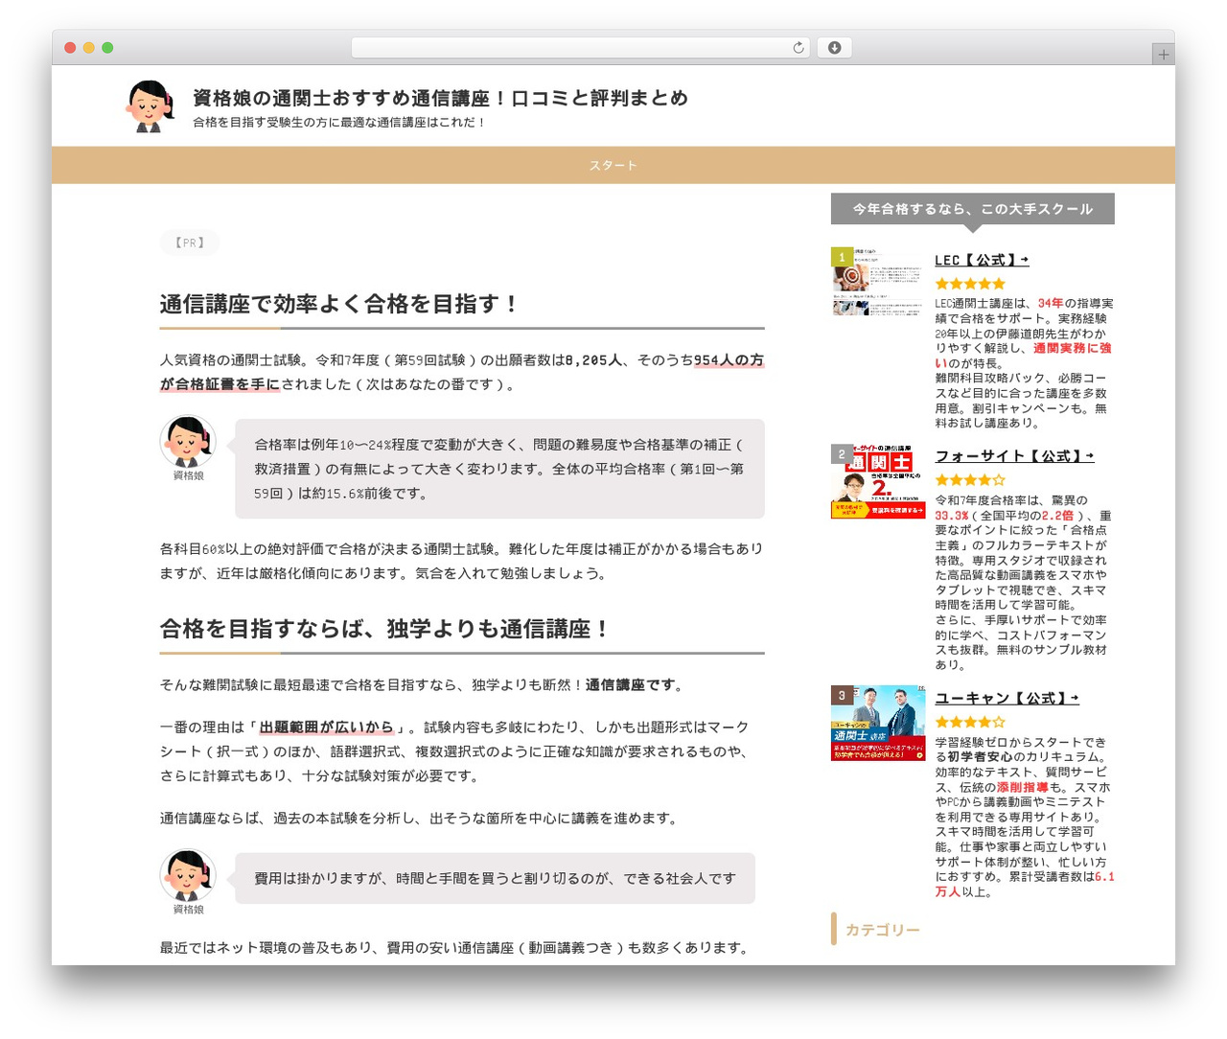This screenshot has height=1039, width=1227.
Task: Open the スタート menu item
Action: [x=613, y=166]
